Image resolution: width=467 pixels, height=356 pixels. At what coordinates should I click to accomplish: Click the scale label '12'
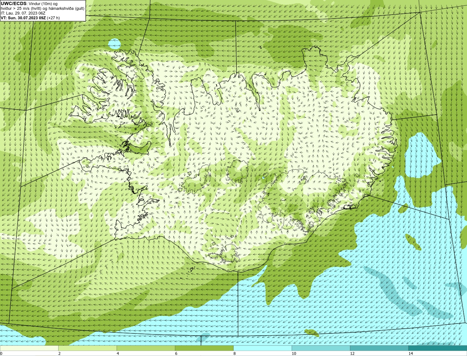[352, 353]
